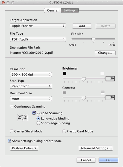
Task: Toggle Plastic Card Mode checkbox
Action: (64, 131)
